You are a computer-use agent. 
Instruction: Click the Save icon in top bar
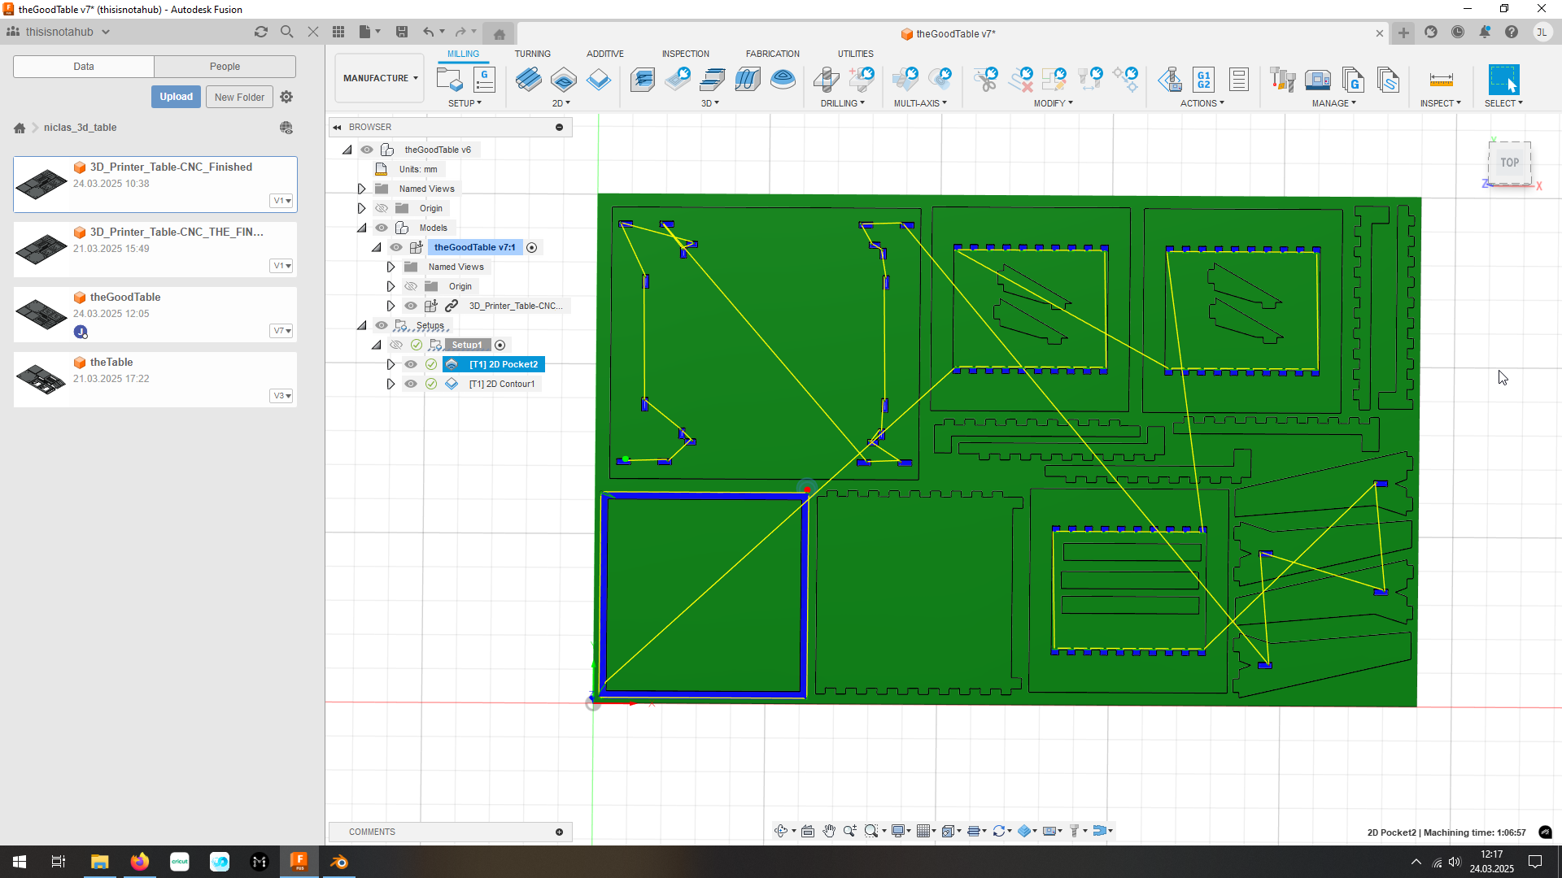pyautogui.click(x=402, y=32)
